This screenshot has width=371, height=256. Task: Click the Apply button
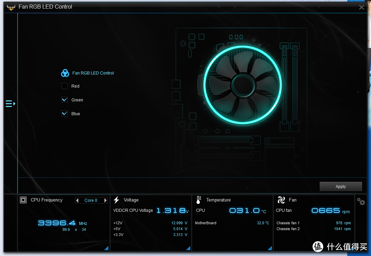coord(341,187)
